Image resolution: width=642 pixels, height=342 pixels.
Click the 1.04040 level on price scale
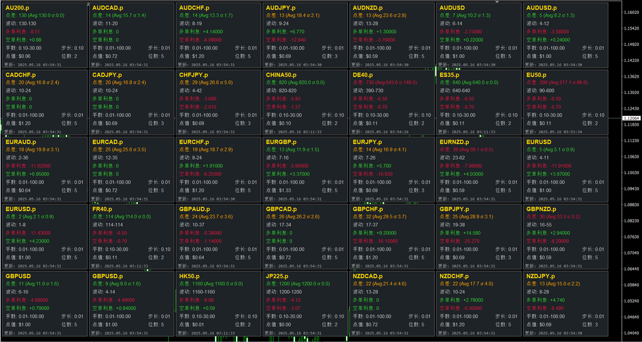click(x=631, y=333)
